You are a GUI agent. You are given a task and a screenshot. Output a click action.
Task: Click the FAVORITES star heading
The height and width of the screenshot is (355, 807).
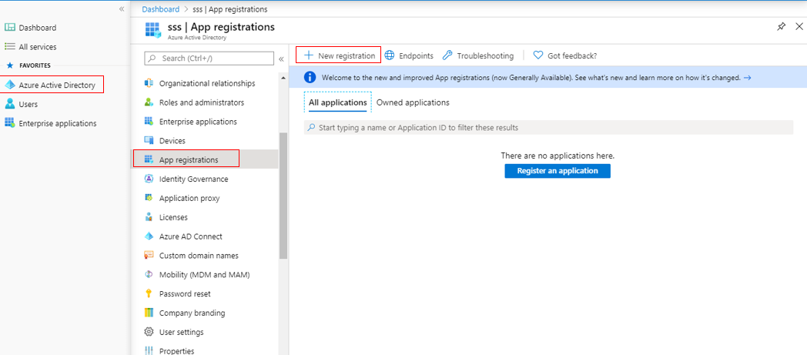click(x=28, y=66)
